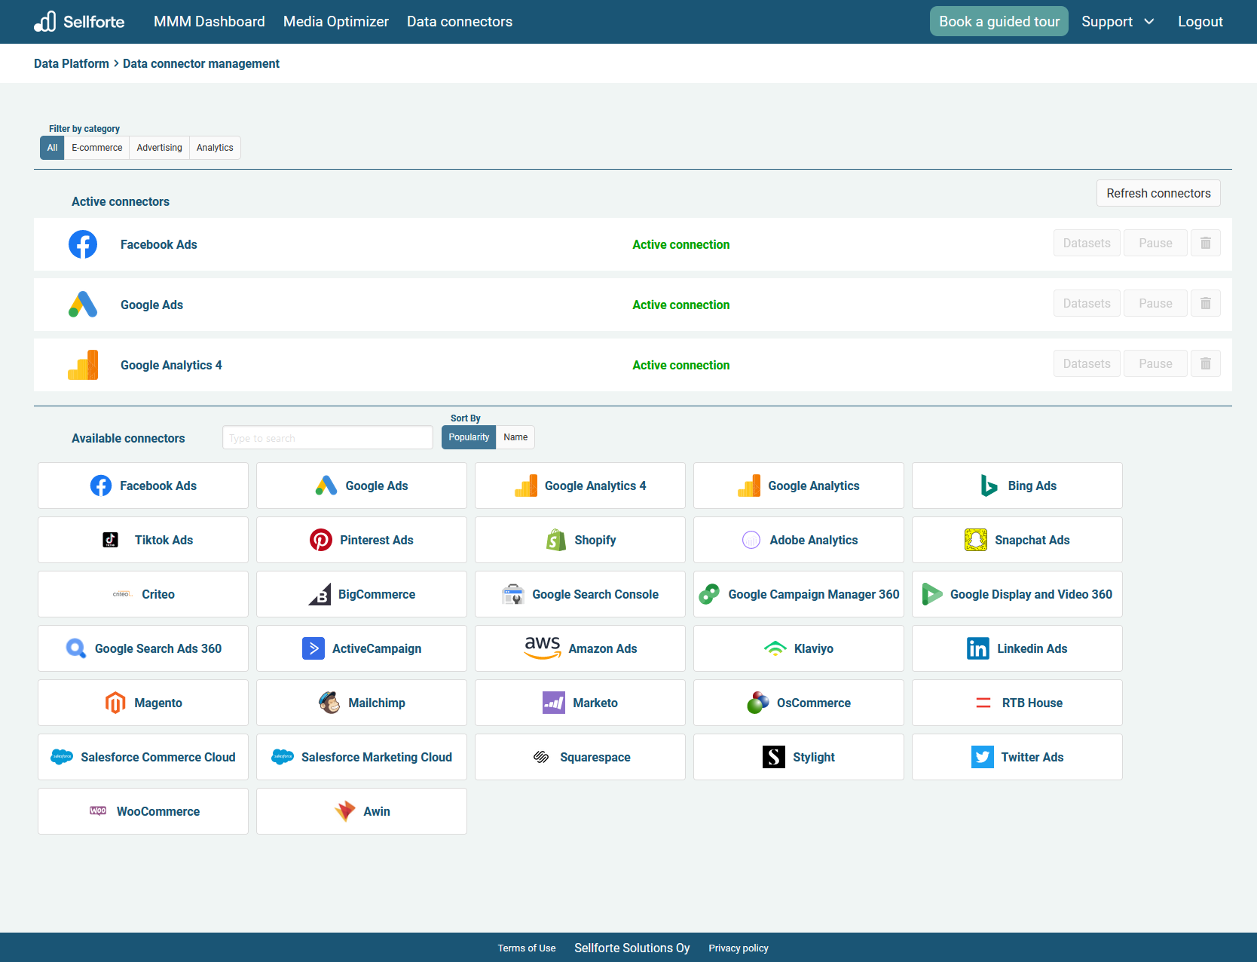Delete the Facebook Ads active connector

[x=1205, y=243]
